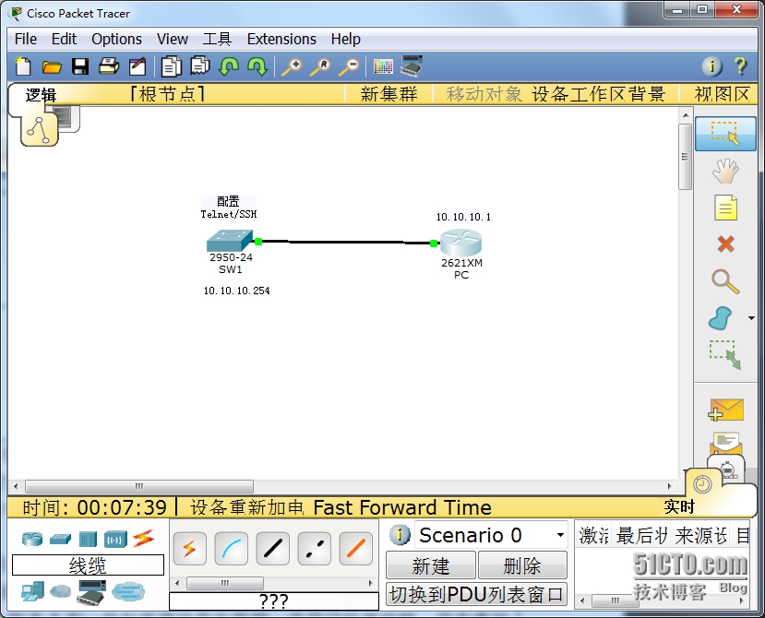Click the Add Complex PDU open-envelope icon
The image size is (765, 618).
point(726,443)
